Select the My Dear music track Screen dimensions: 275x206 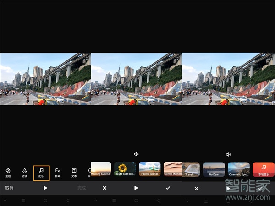tap(214, 169)
